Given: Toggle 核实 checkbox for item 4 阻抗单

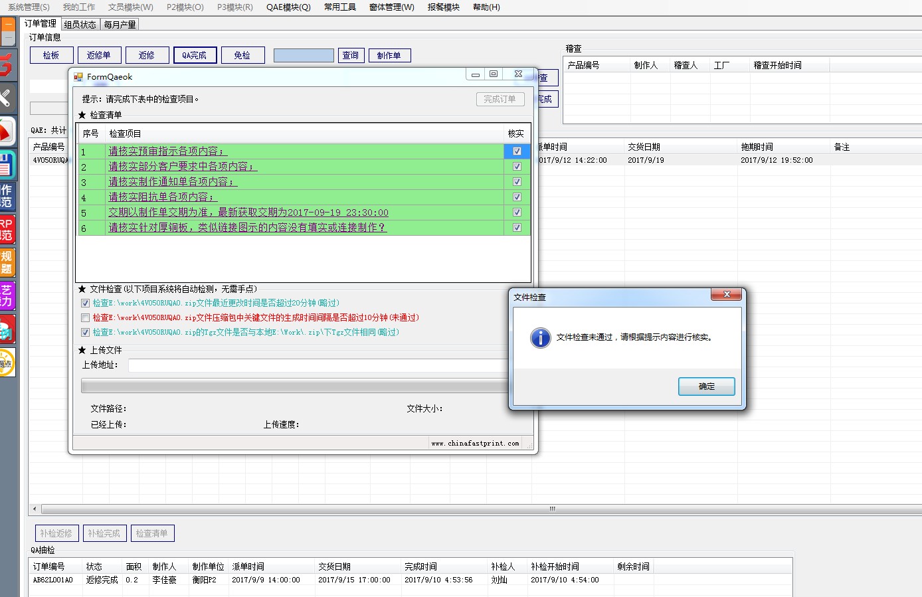Looking at the screenshot, I should click(x=517, y=197).
